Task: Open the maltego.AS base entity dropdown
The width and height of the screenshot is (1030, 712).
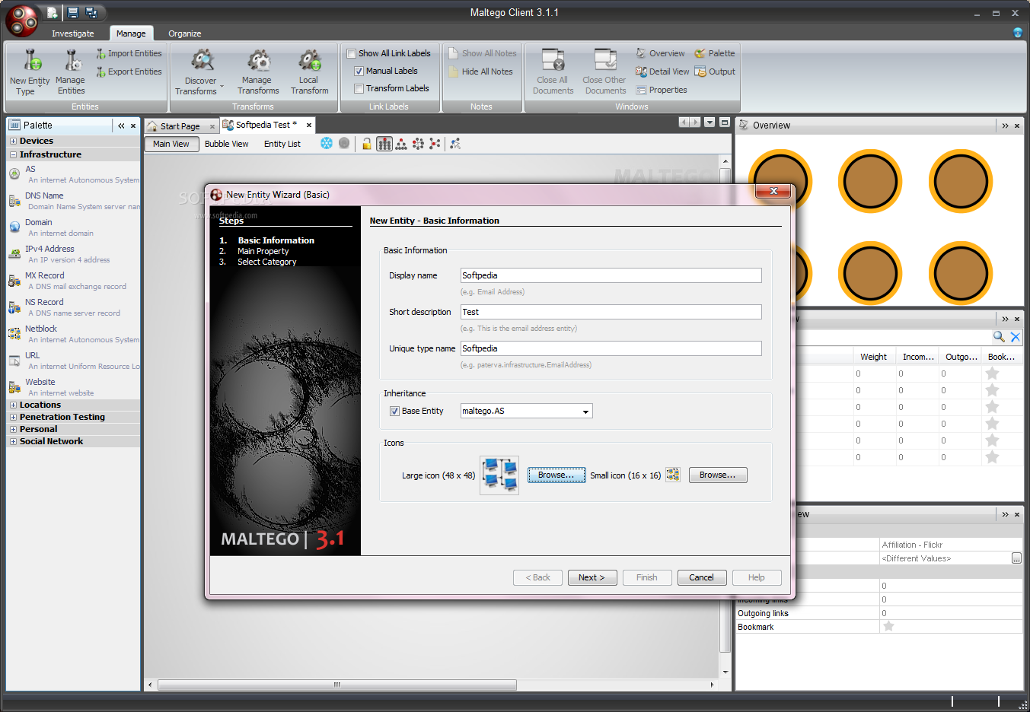Action: (585, 412)
